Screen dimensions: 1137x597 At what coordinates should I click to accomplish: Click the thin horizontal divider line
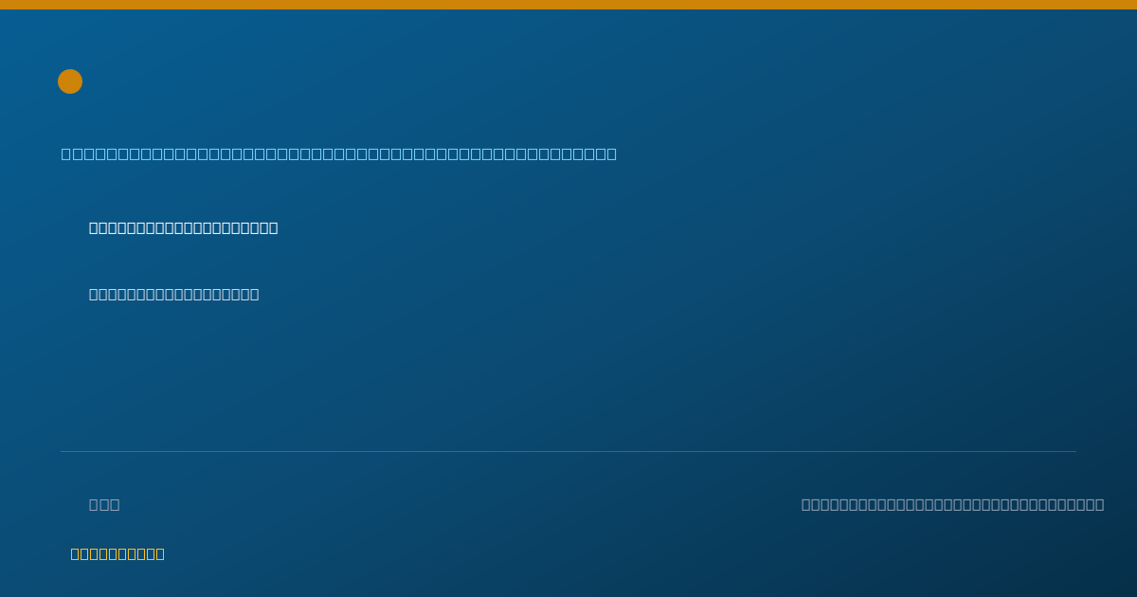tap(568, 451)
